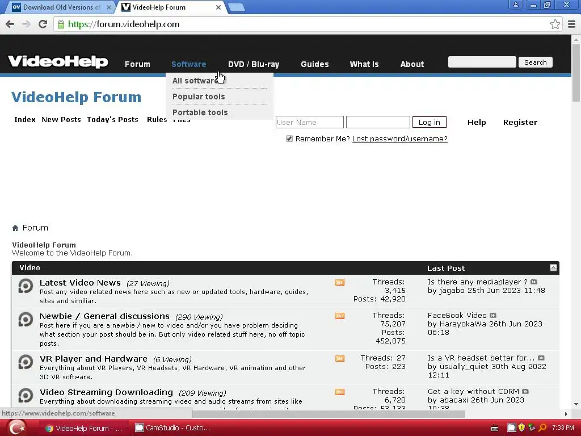Reload the page with refresh icon
Viewport: 581px width, 436px height.
[x=43, y=24]
